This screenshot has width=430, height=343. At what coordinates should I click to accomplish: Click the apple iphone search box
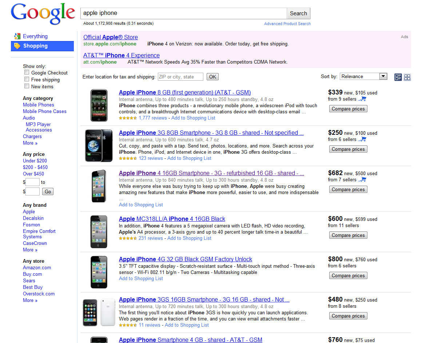(184, 13)
